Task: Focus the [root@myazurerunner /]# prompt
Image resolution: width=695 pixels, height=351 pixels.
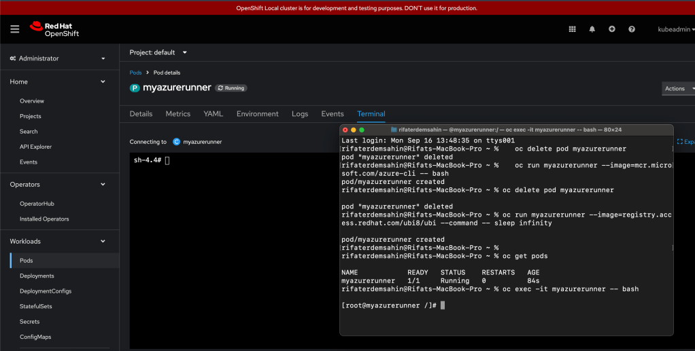Action: point(389,306)
